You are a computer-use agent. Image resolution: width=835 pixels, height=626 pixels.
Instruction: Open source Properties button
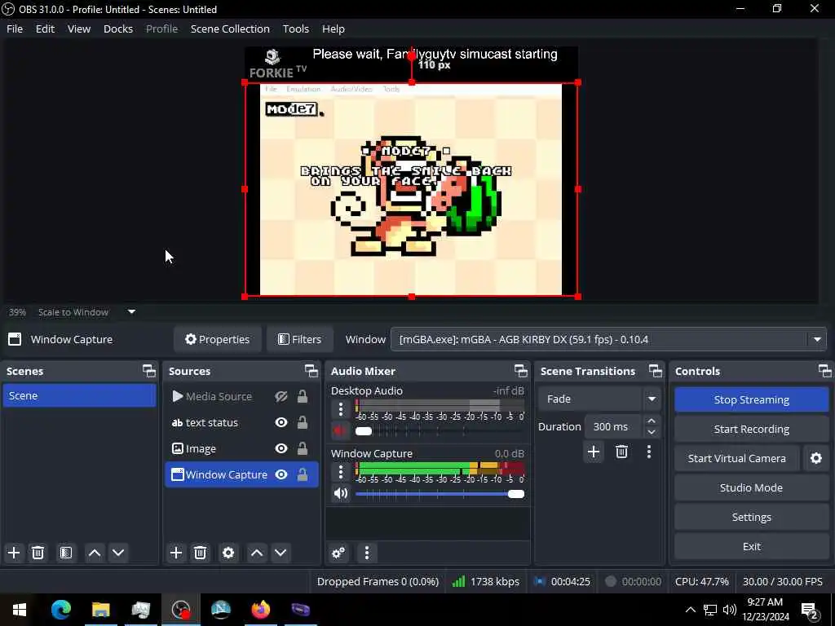coord(217,340)
